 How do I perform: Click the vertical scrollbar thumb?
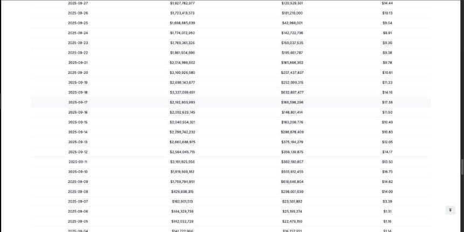pos(462,167)
